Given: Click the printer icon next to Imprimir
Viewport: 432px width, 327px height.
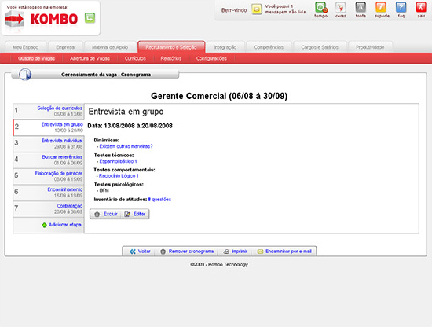Looking at the screenshot, I should click(226, 252).
